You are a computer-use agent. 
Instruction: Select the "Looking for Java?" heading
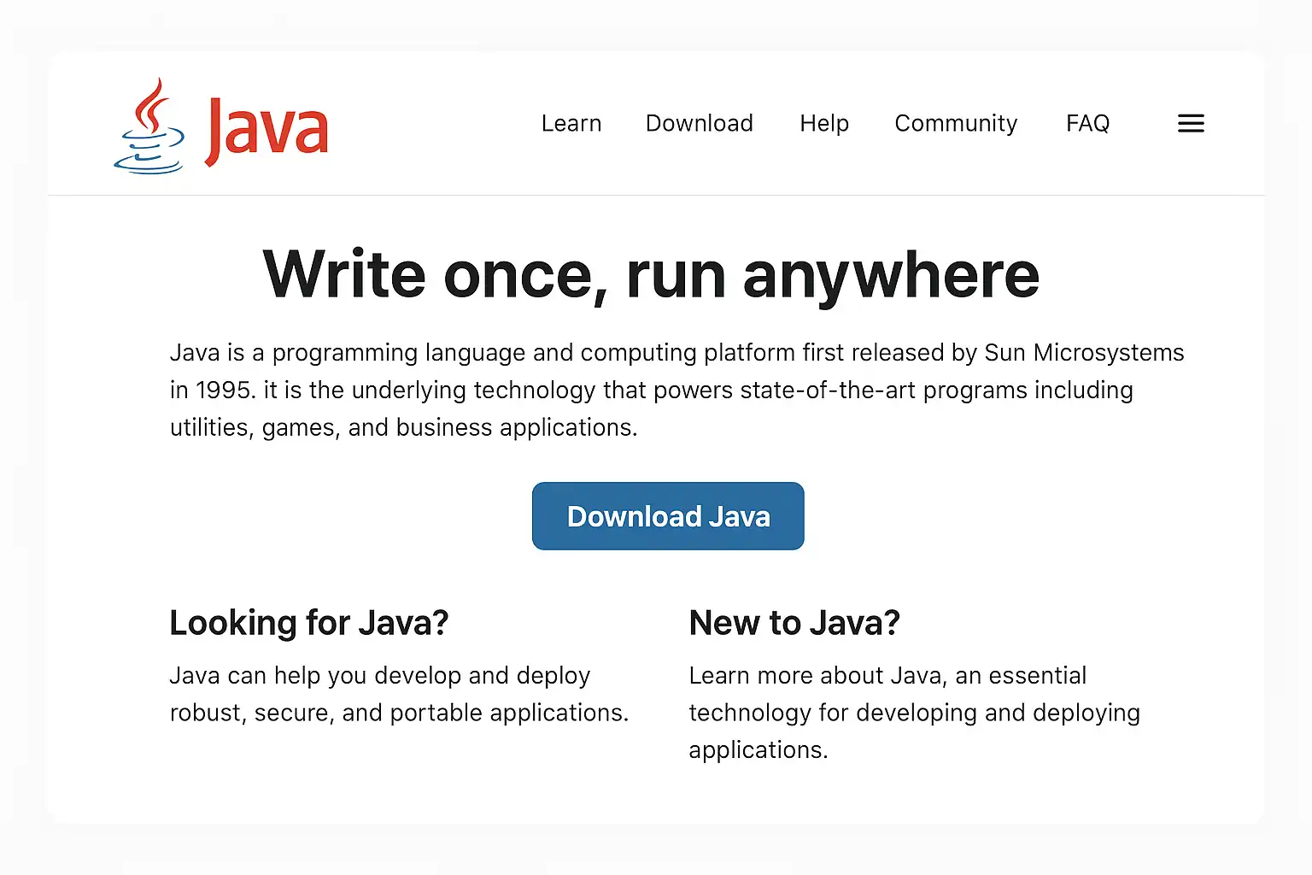(x=309, y=623)
